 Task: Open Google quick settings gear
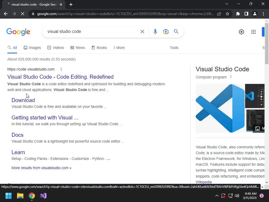[x=241, y=32]
